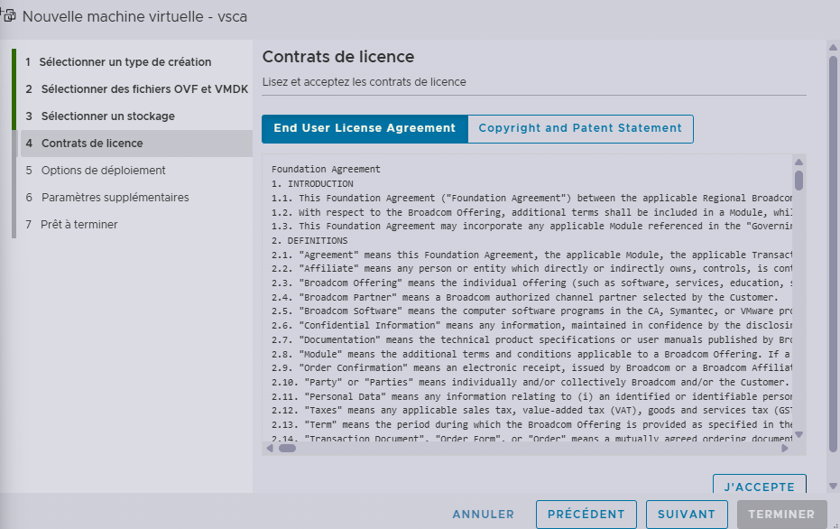
Task: Open the End User License Agreement tab
Action: (x=365, y=128)
